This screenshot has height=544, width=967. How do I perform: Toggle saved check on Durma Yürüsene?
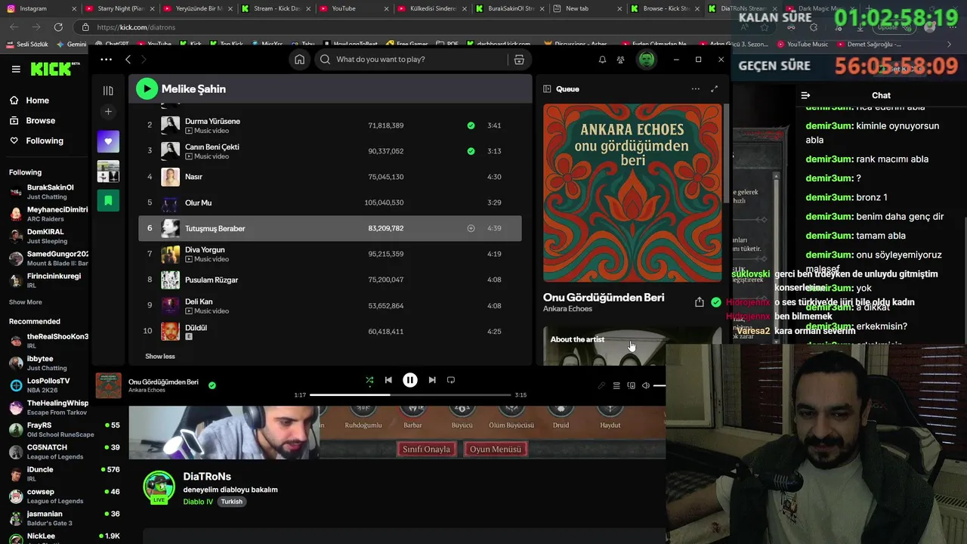(x=471, y=125)
